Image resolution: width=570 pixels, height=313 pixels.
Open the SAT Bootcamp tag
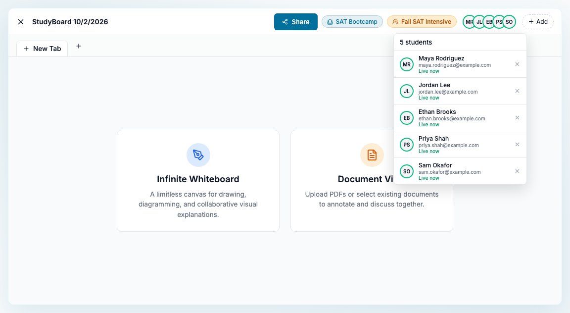pyautogui.click(x=352, y=22)
